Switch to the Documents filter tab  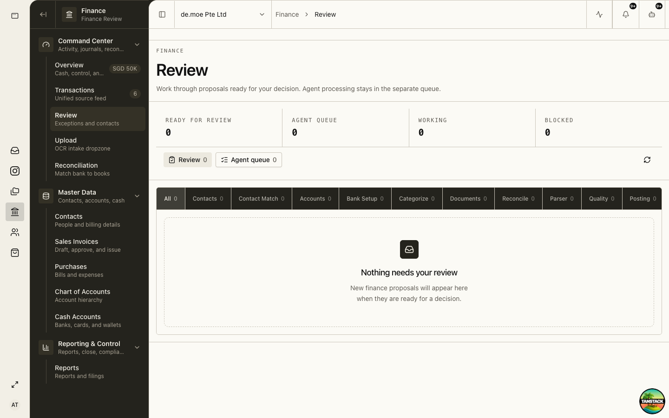click(468, 199)
